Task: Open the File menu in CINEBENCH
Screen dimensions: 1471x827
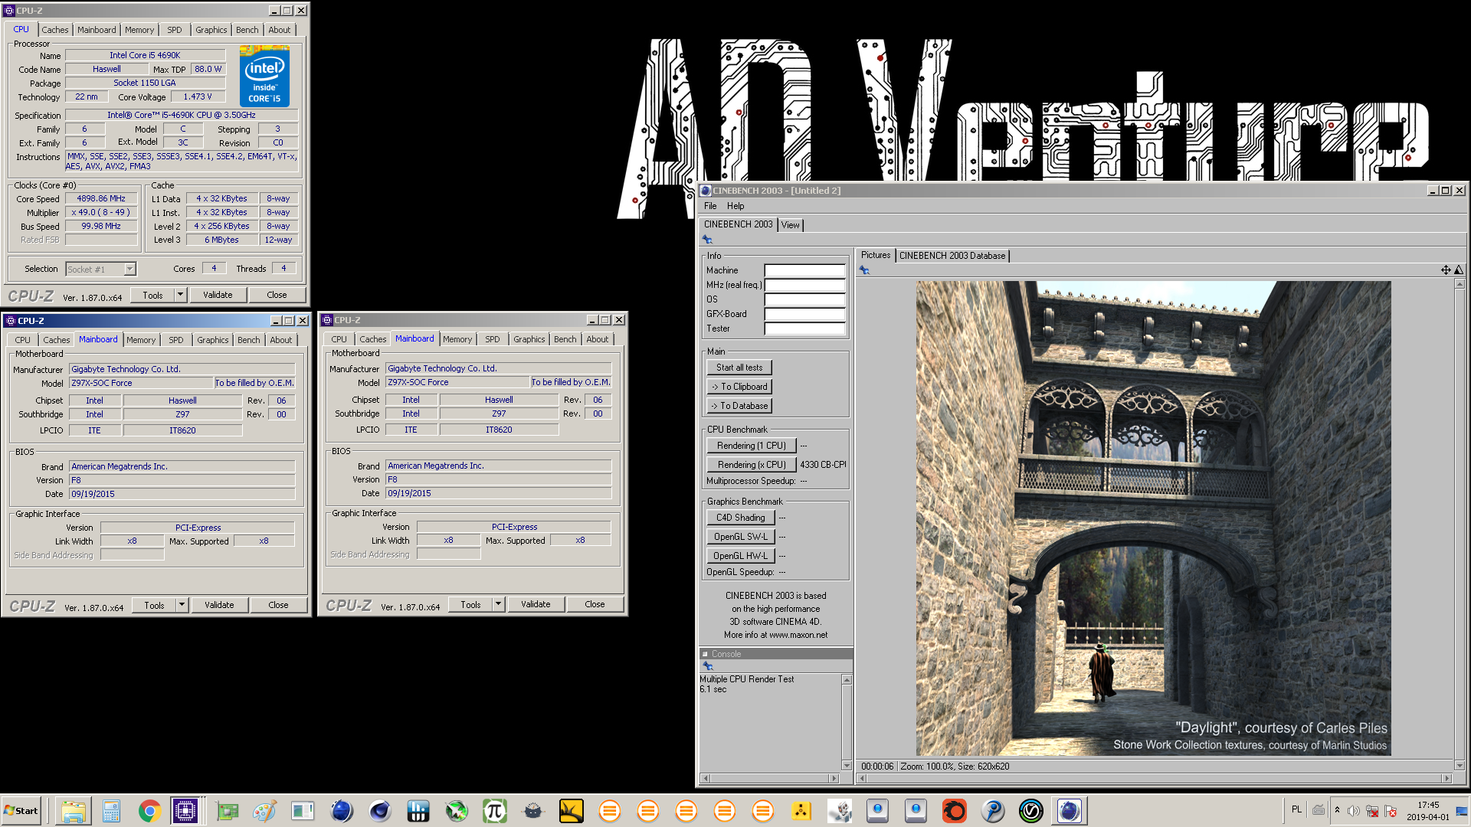Action: (x=710, y=206)
